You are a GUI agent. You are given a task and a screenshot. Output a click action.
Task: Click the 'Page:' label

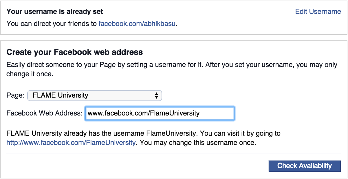(x=15, y=95)
